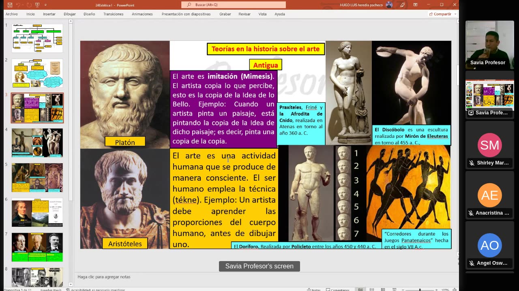The image size is (519, 291).
Task: Open the Grabar tab
Action: click(x=225, y=14)
